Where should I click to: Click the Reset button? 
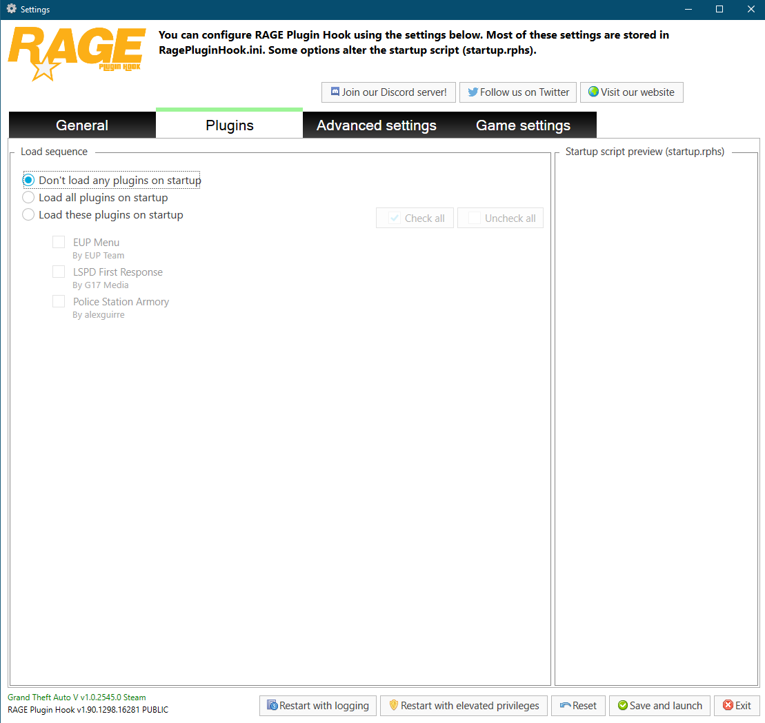click(579, 706)
